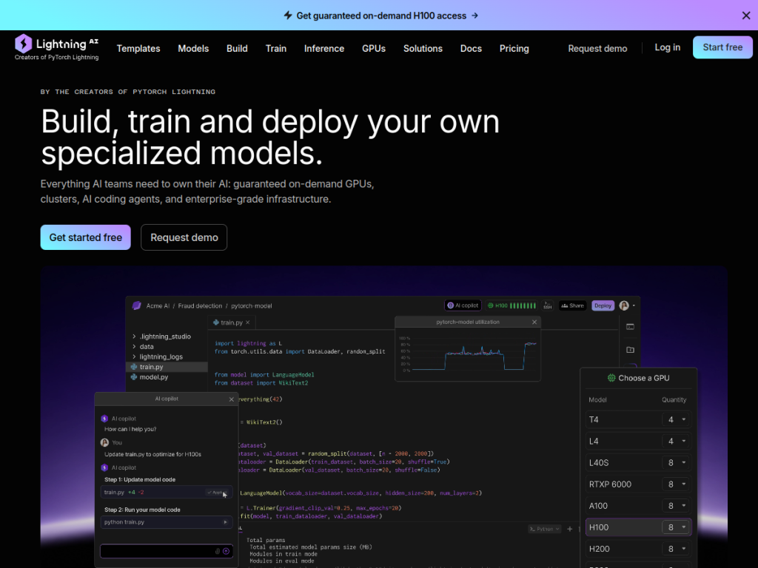Dismiss the H100 access banner
Viewport: 758px width, 568px height.
[x=746, y=16]
